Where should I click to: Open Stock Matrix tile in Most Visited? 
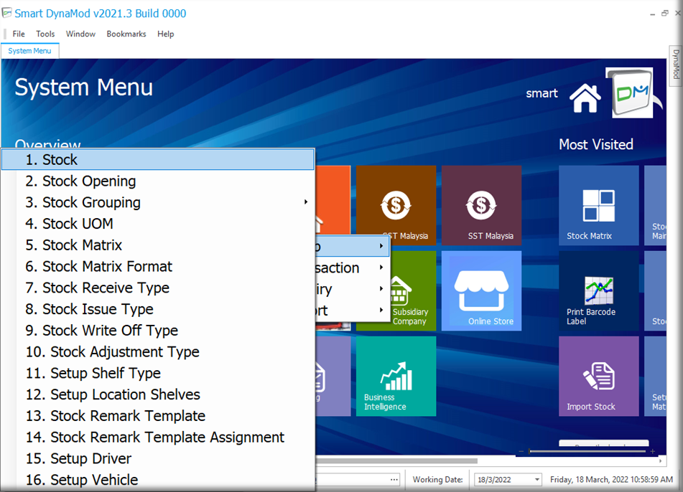598,206
